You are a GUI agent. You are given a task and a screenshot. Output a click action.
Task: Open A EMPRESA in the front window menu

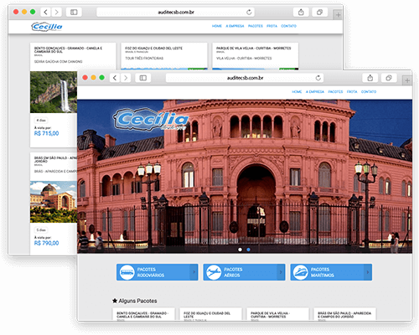point(315,91)
